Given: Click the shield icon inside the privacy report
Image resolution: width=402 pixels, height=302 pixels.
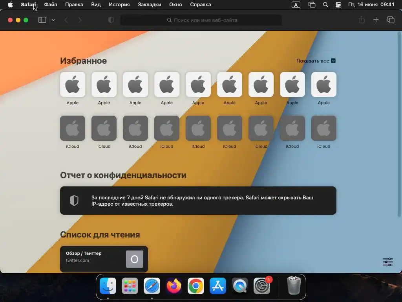Looking at the screenshot, I should tap(74, 201).
